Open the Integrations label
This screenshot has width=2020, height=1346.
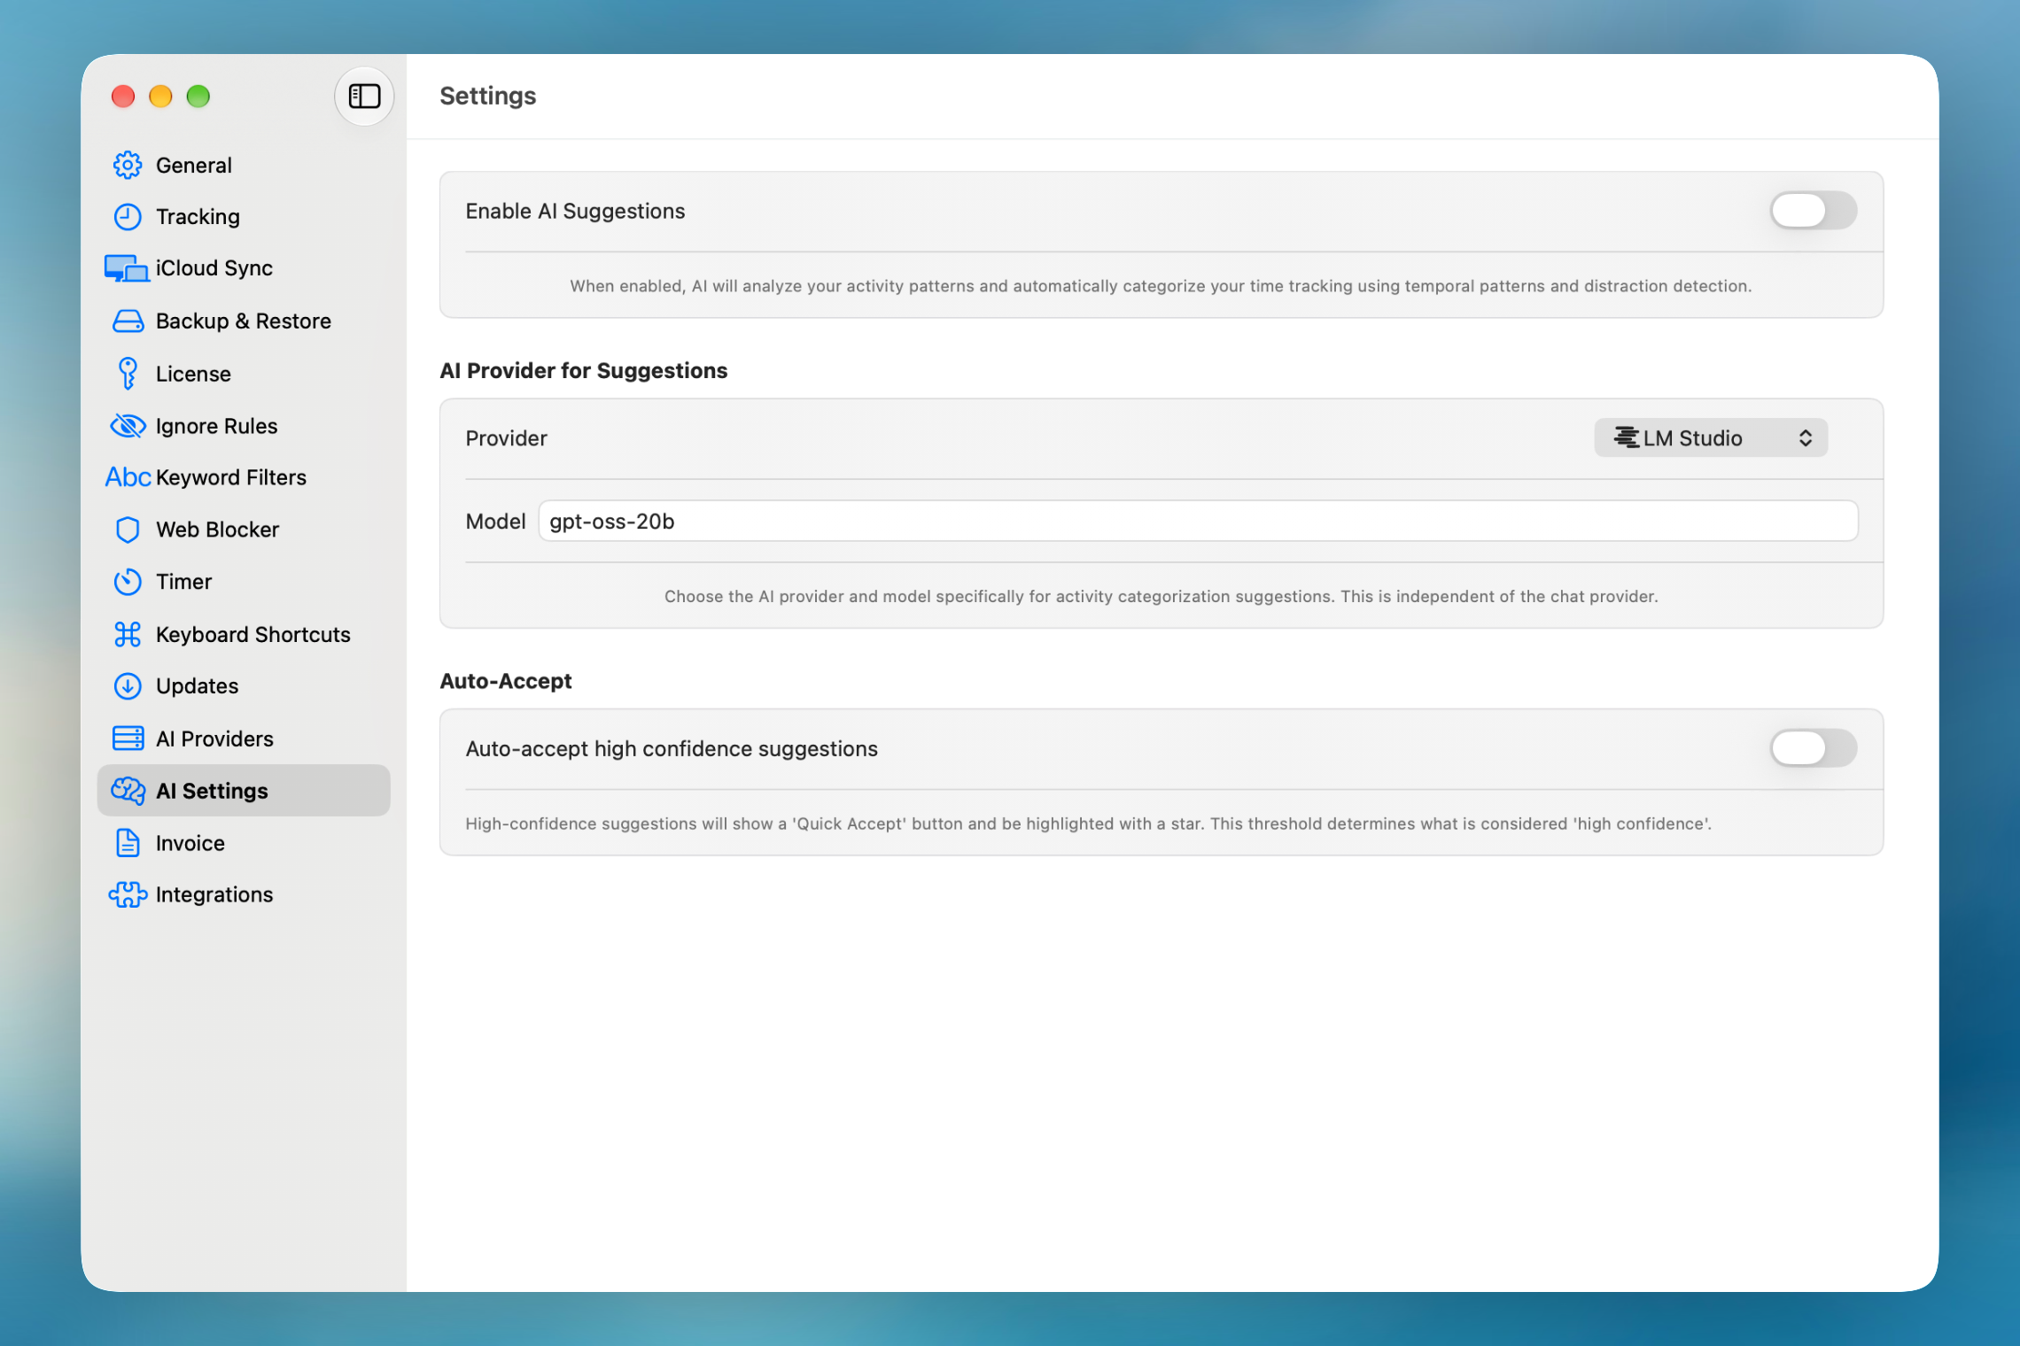(214, 894)
